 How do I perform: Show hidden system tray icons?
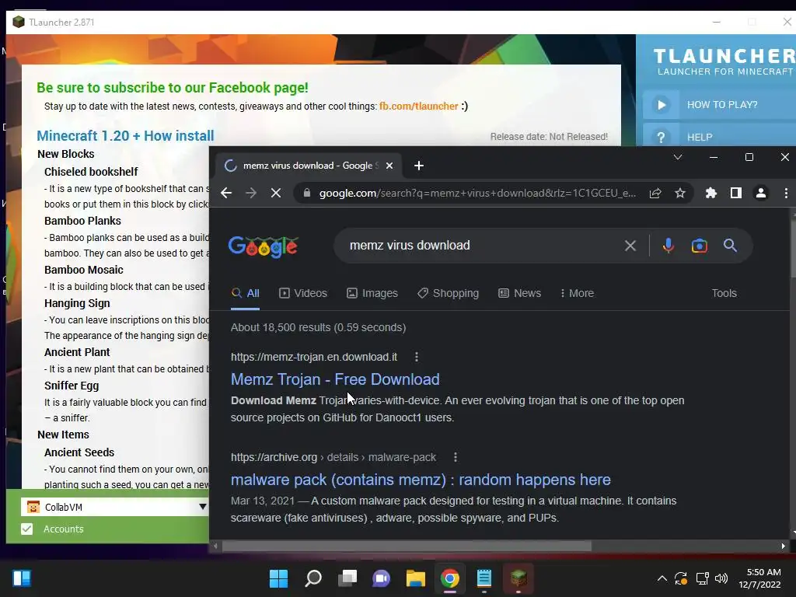662,578
